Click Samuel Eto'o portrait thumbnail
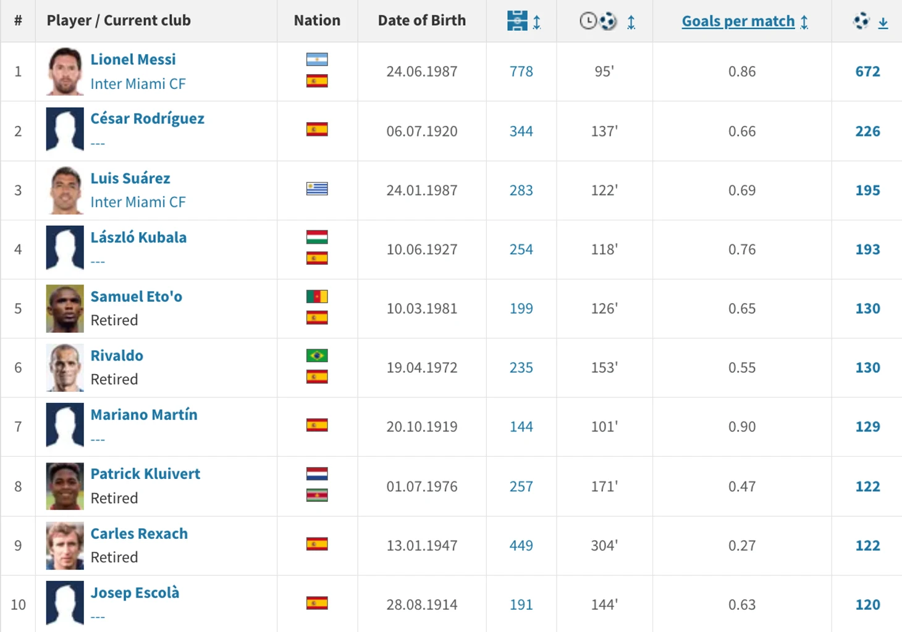The width and height of the screenshot is (902, 632). (x=65, y=309)
